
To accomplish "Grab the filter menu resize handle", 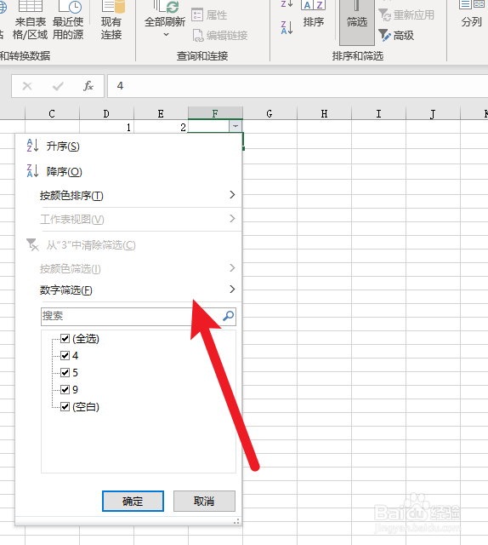I will coord(236,521).
